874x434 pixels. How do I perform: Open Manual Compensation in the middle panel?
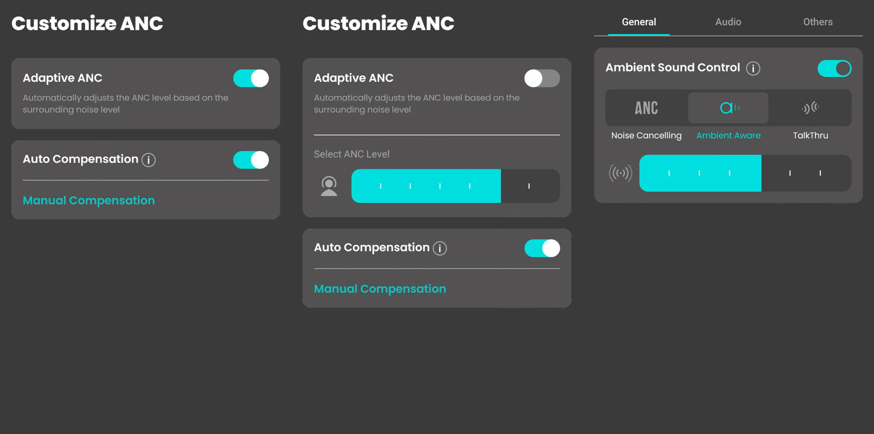pos(380,289)
